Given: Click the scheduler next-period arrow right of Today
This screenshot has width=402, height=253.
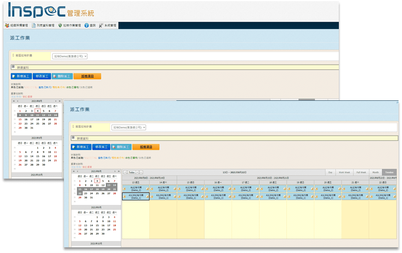Looking at the screenshot, I should (x=141, y=172).
